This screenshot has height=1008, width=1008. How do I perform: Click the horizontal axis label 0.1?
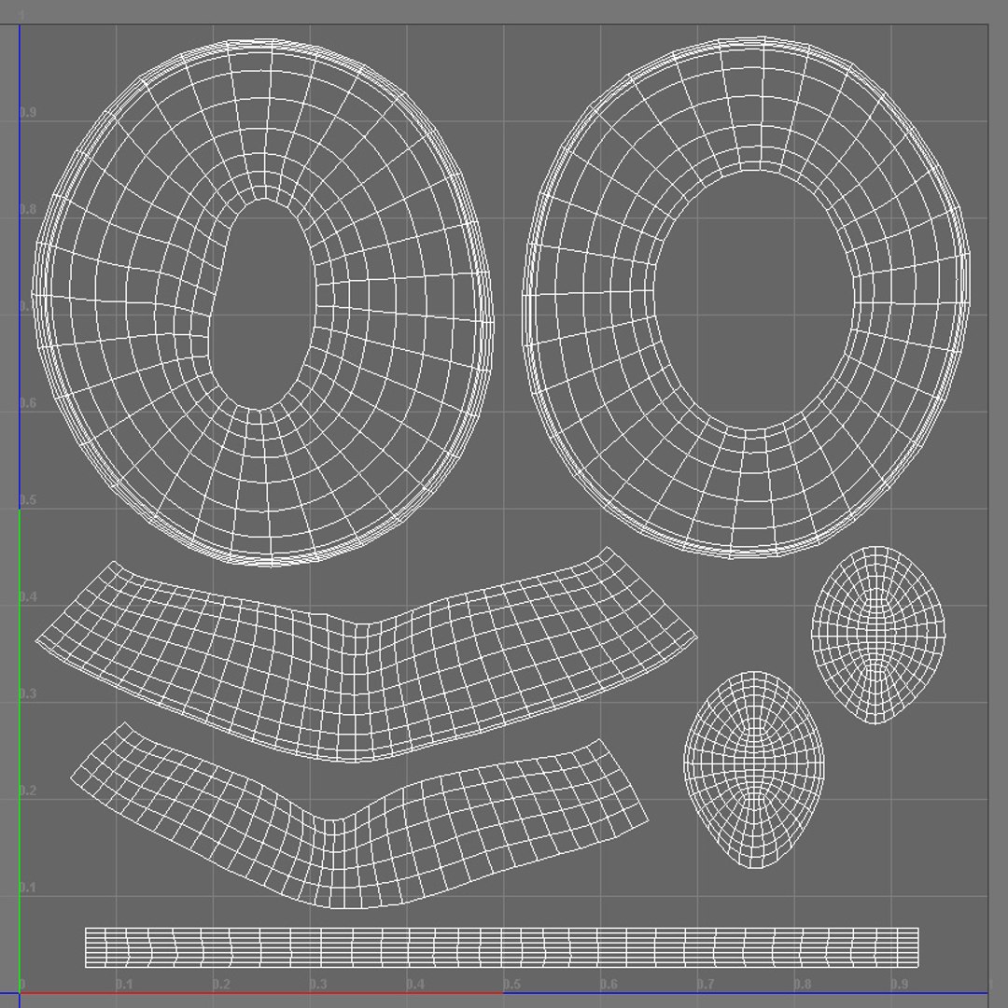pyautogui.click(x=124, y=985)
